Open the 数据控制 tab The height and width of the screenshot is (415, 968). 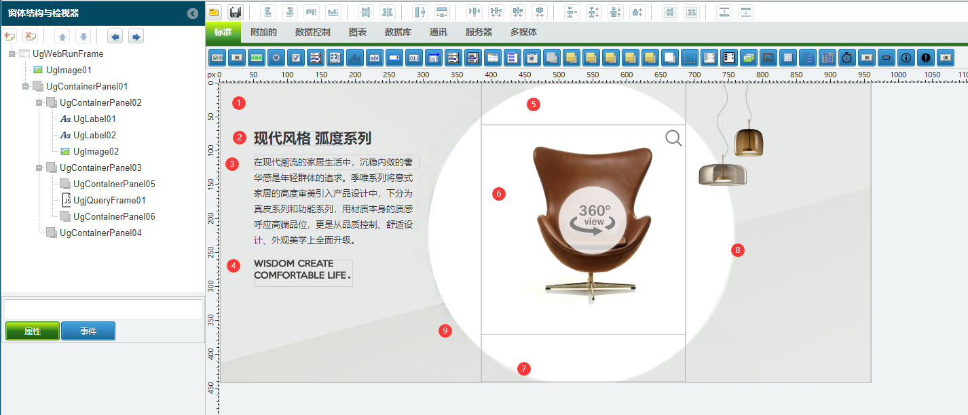[x=313, y=32]
